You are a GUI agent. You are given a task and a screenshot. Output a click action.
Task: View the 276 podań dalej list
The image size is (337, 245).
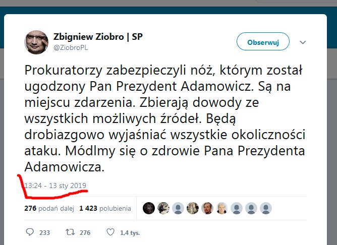click(49, 208)
